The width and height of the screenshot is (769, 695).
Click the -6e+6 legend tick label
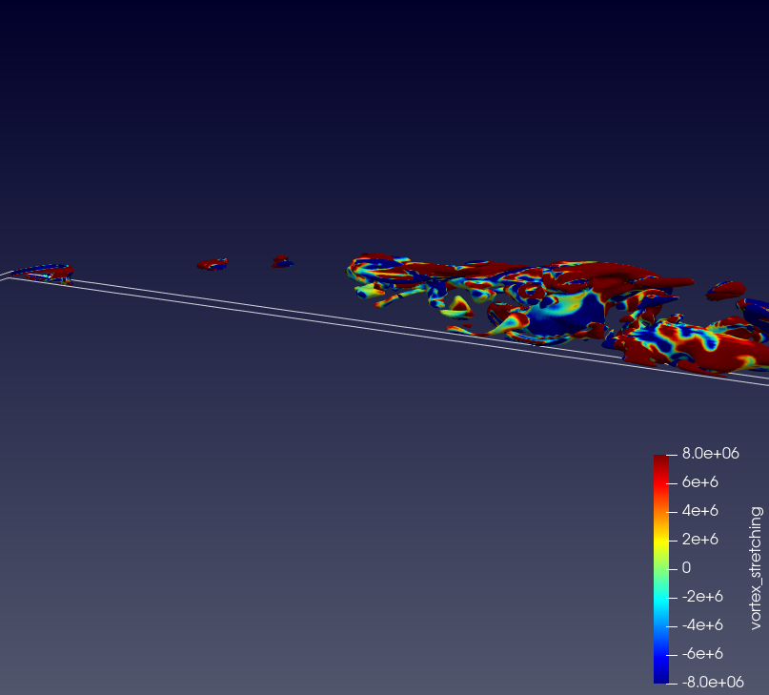701,654
